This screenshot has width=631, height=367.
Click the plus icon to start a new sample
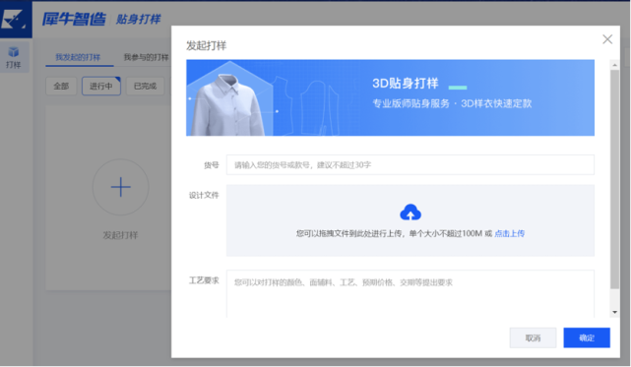[121, 187]
